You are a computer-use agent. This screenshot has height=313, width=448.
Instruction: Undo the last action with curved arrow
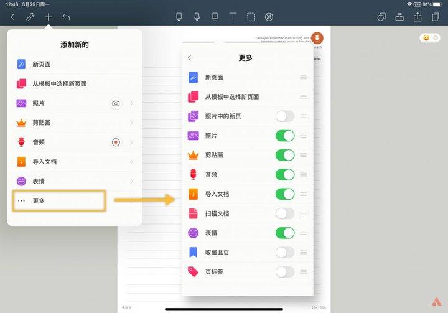coord(66,17)
